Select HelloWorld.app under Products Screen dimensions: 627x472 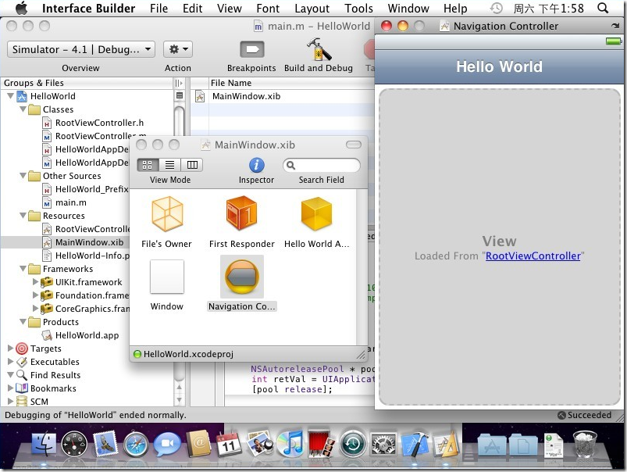tap(87, 335)
